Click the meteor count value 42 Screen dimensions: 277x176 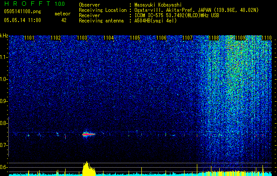pyautogui.click(x=64, y=20)
